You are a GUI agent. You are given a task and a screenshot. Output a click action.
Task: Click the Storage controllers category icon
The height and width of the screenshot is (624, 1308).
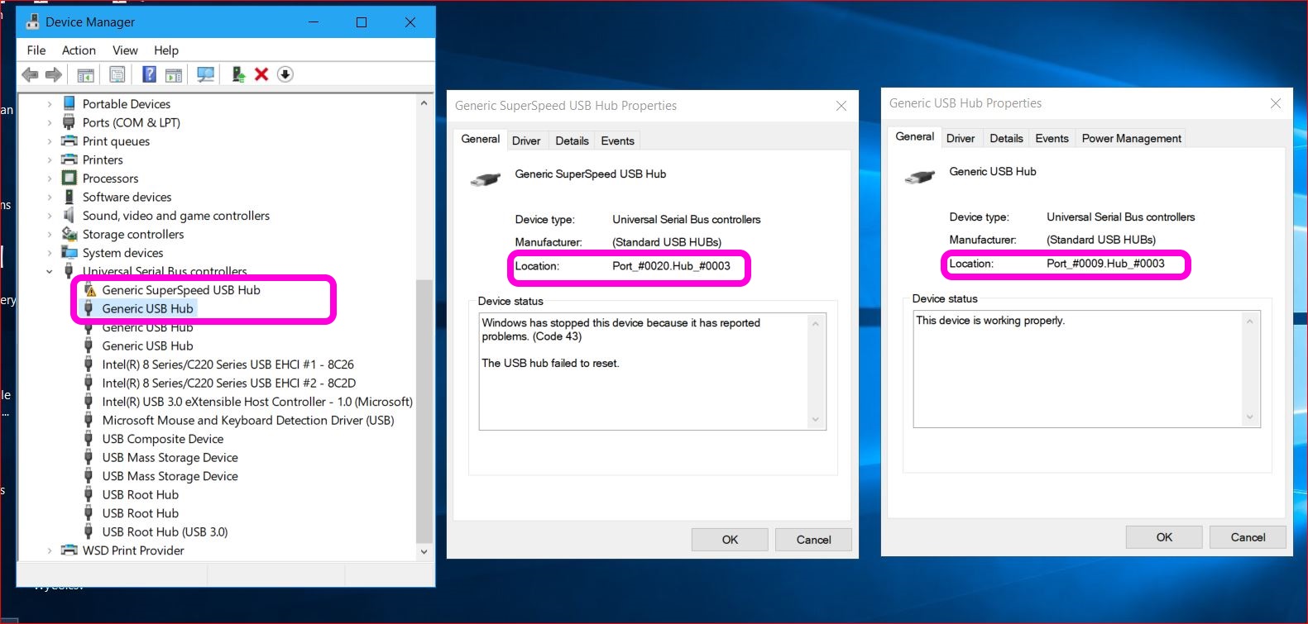69,234
